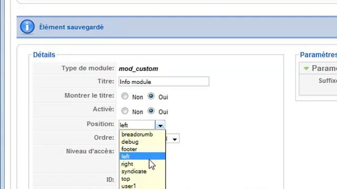Select Oui for Activé
Screen dimensions: 337x189
pos(151,111)
